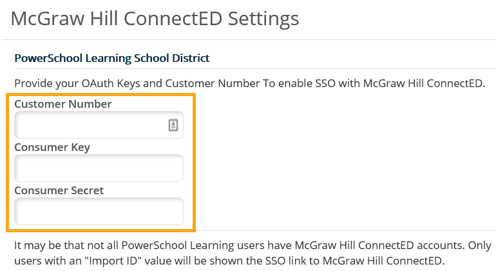Click the Consumer Key label
496x271 pixels.
pos(52,147)
